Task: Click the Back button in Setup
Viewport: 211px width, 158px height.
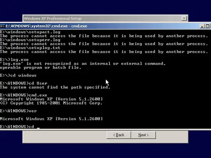Action: [119, 135]
